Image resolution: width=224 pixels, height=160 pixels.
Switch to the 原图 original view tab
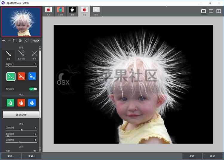49,11
